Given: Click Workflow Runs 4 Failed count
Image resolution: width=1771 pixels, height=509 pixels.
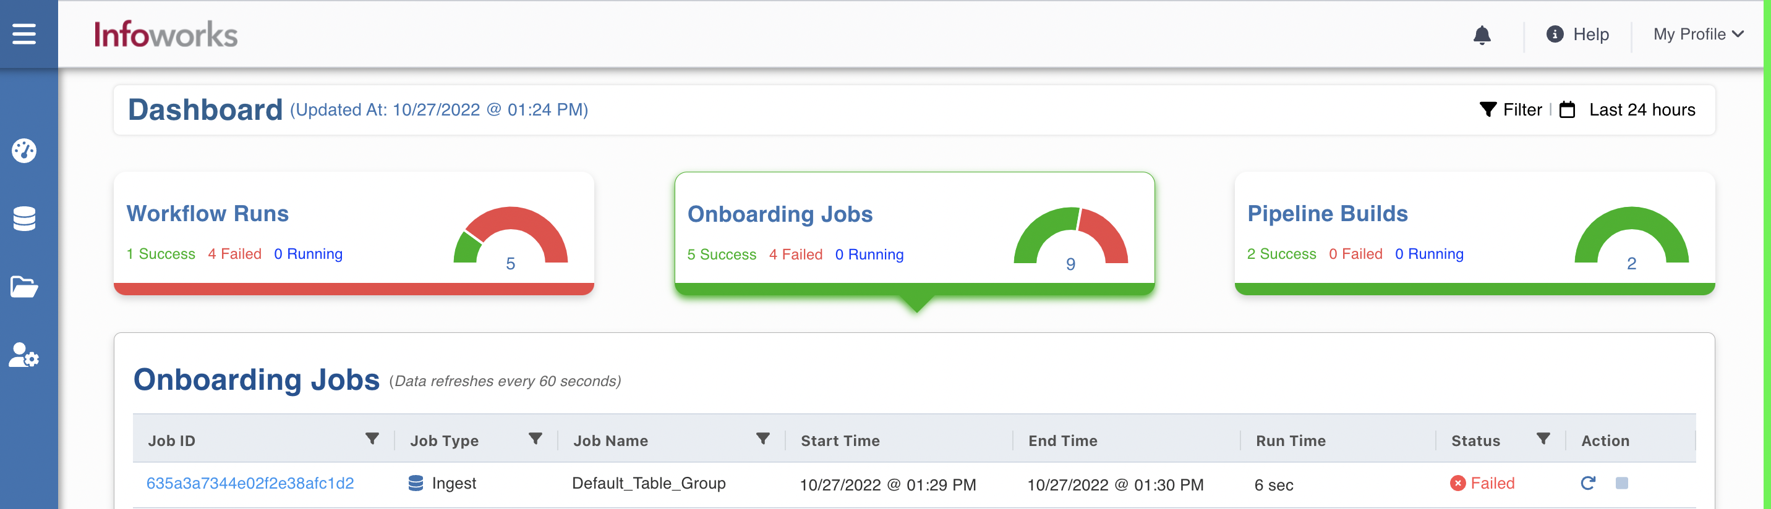Looking at the screenshot, I should pos(234,254).
